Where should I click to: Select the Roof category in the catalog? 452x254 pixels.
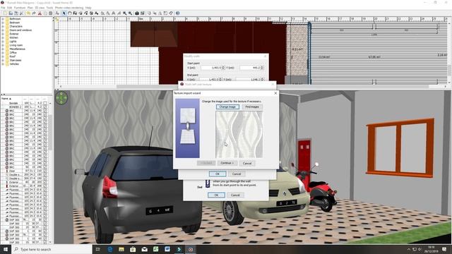13,56
